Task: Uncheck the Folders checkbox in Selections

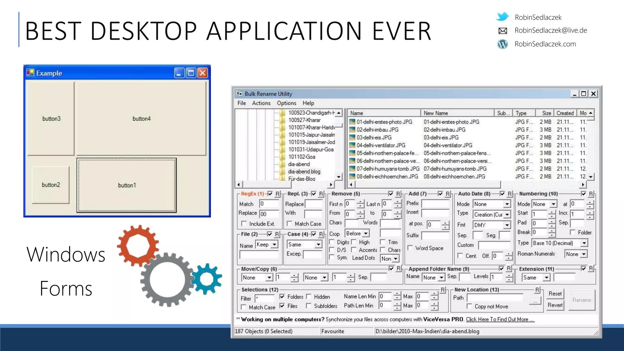Action: point(282,296)
